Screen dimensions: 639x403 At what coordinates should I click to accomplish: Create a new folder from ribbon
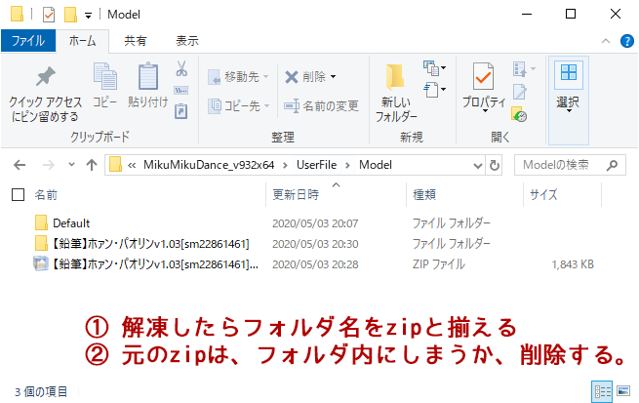396,92
